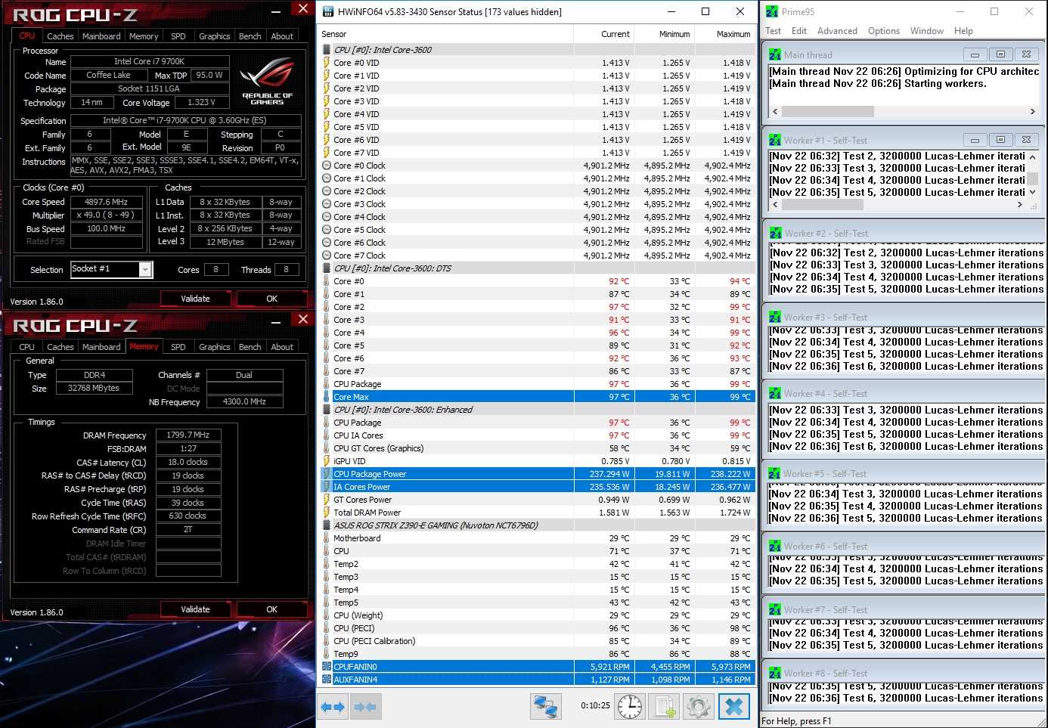
Task: Maximize the Main thread child window
Action: (1000, 54)
